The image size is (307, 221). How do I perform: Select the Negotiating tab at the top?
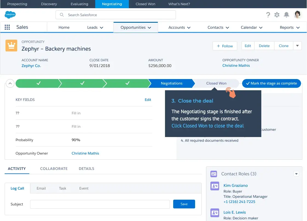point(112,4)
